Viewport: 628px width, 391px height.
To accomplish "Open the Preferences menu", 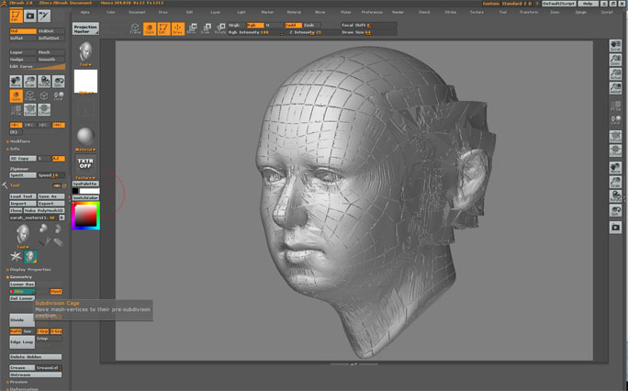I will point(372,13).
